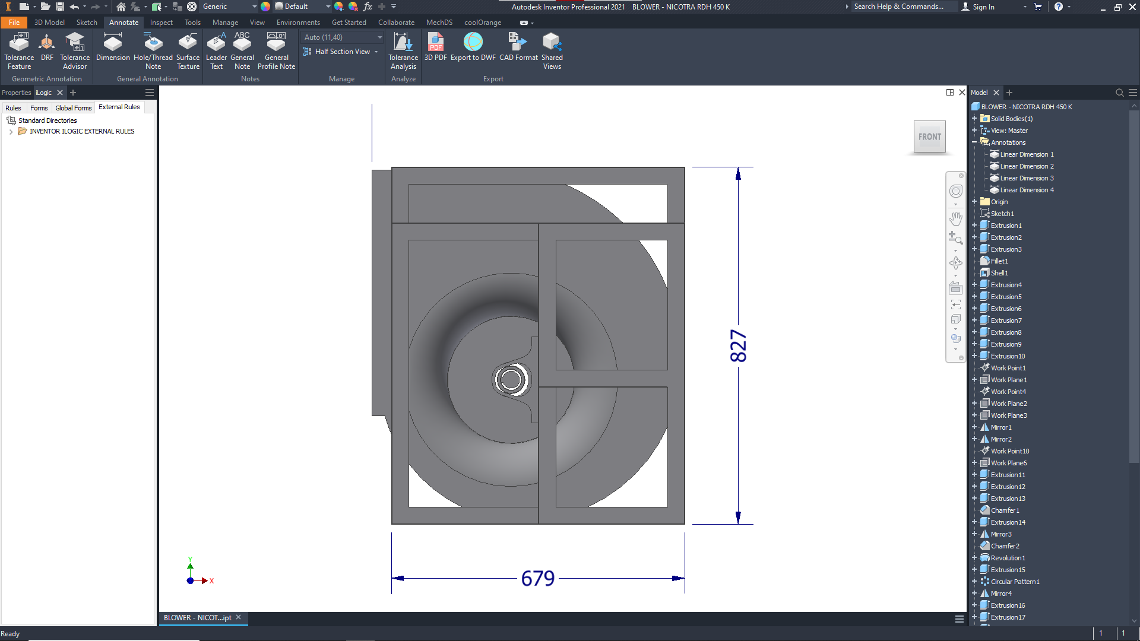The height and width of the screenshot is (641, 1140).
Task: Expand the INVENTOR ILOGIC EXTERNAL RULES folder
Action: point(11,132)
